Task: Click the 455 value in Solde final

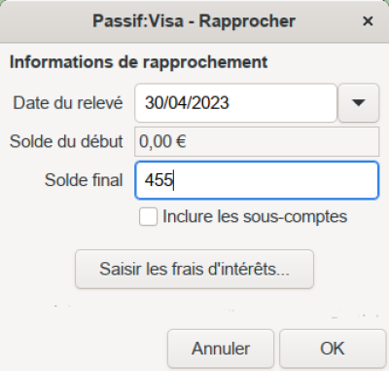Action: pyautogui.click(x=159, y=180)
